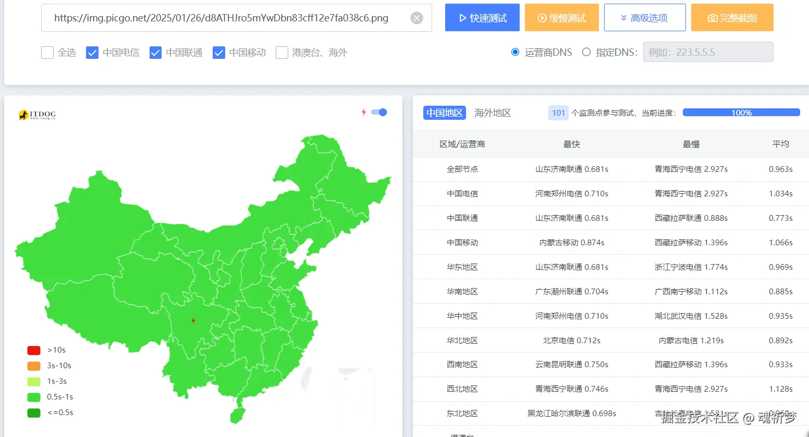Click 内蒙古电信 1.219s cell
This screenshot has height=437, width=809.
point(691,341)
